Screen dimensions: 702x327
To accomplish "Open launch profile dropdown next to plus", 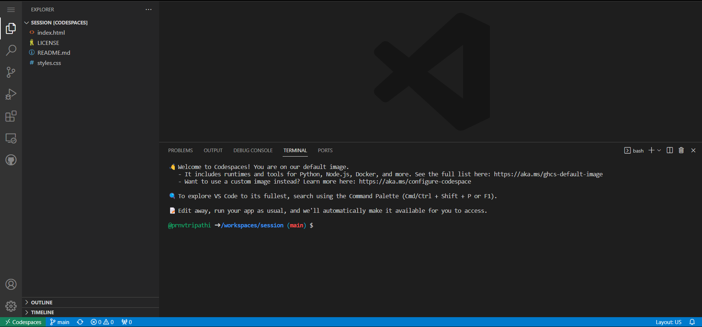I will coord(659,150).
